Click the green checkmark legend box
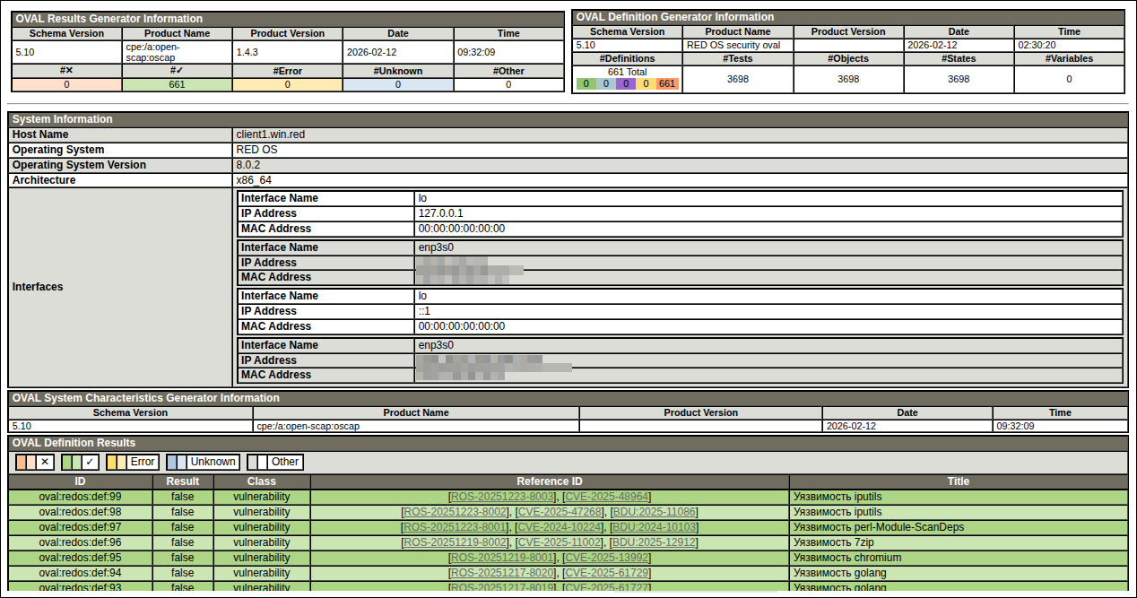 pos(80,462)
